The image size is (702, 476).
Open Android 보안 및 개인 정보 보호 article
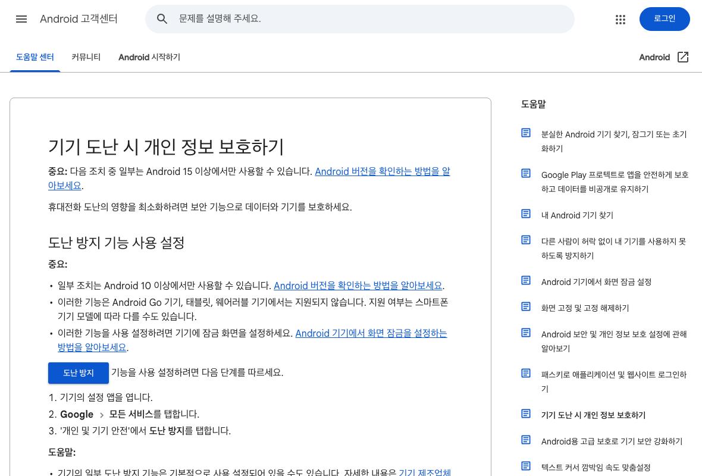pyautogui.click(x=614, y=341)
